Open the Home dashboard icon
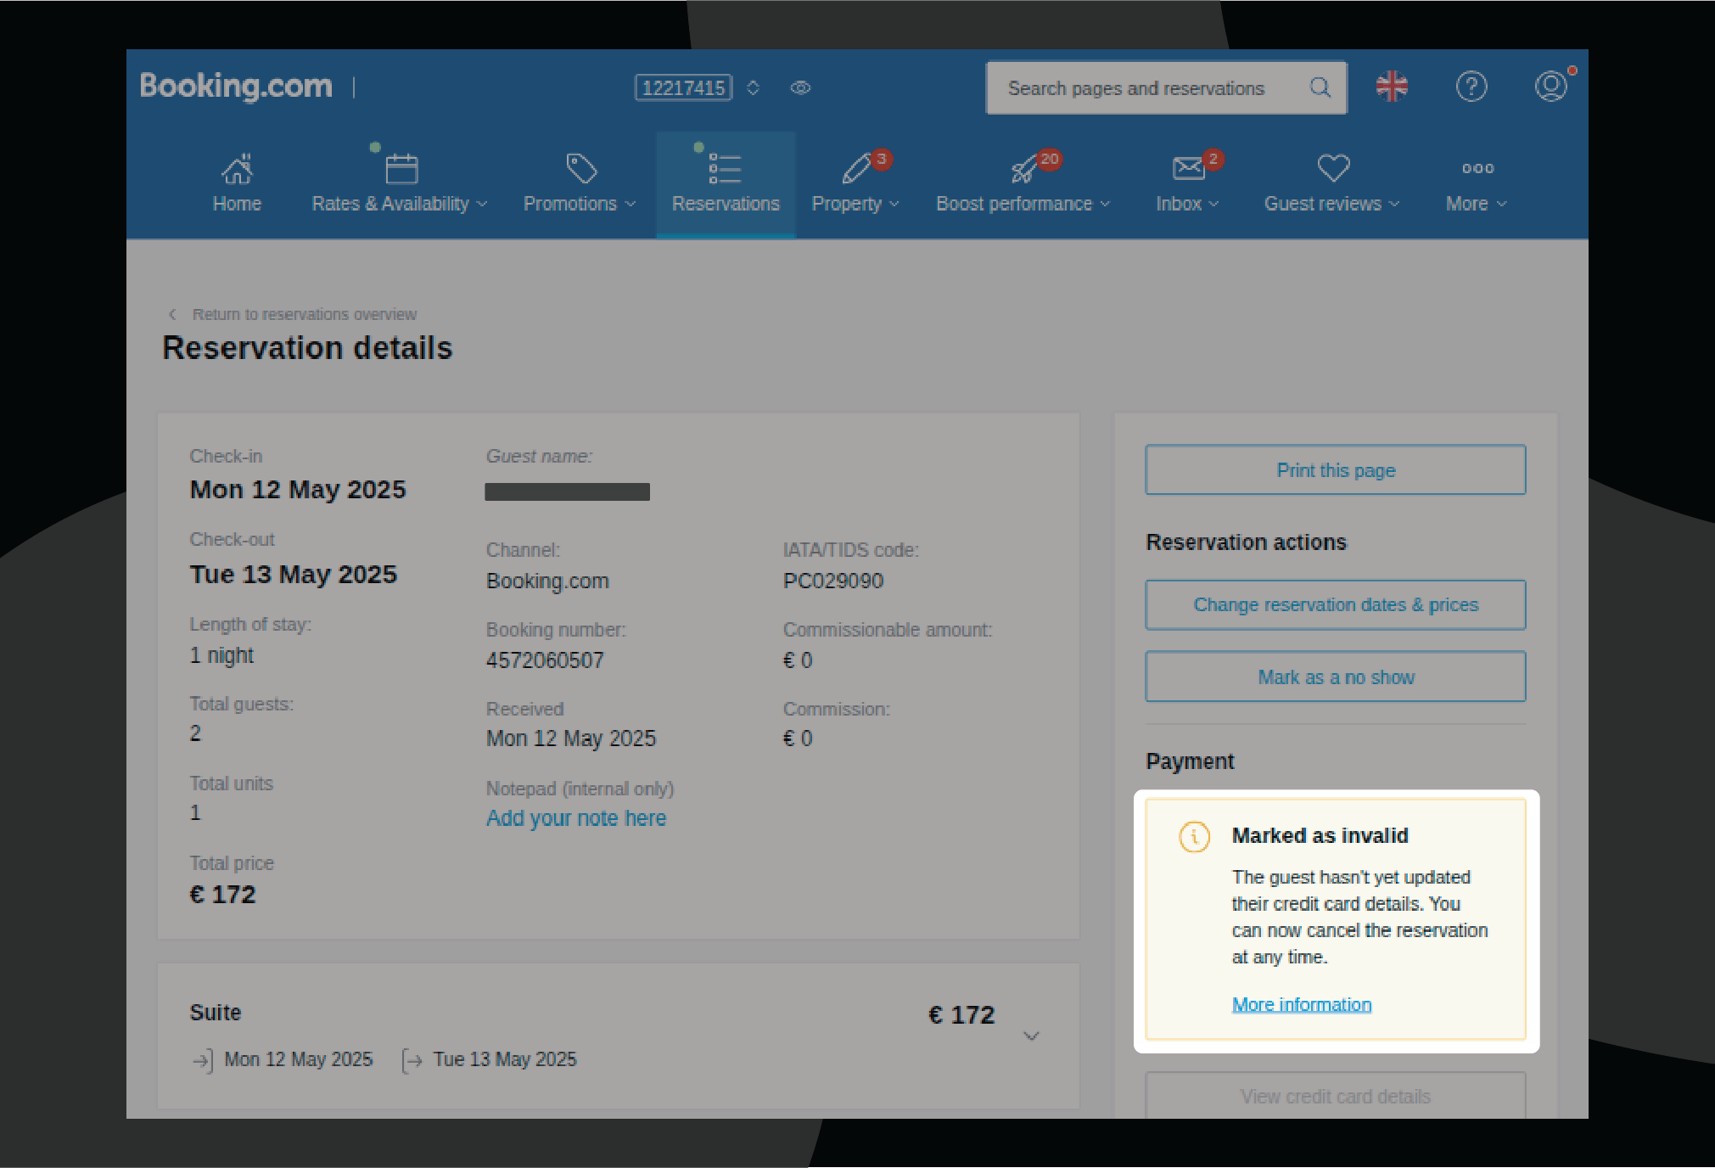Image resolution: width=1715 pixels, height=1168 pixels. (236, 168)
